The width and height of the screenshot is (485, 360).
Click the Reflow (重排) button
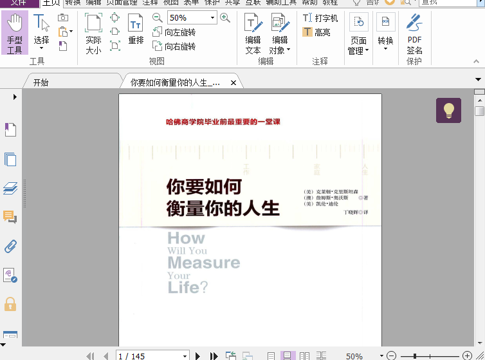[x=136, y=29]
